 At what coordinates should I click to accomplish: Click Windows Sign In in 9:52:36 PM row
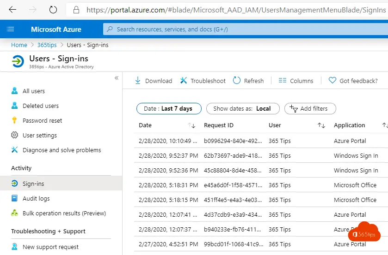coord(356,171)
